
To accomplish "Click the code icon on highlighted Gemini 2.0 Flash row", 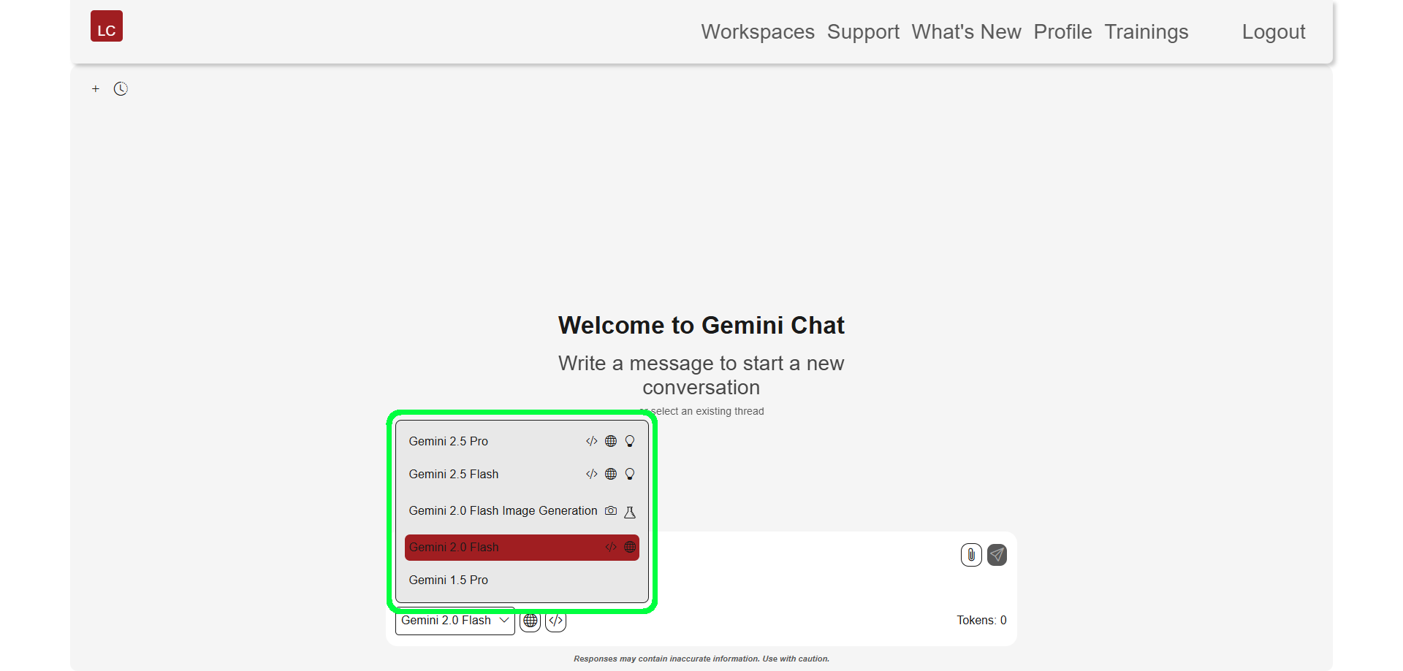I will point(611,547).
